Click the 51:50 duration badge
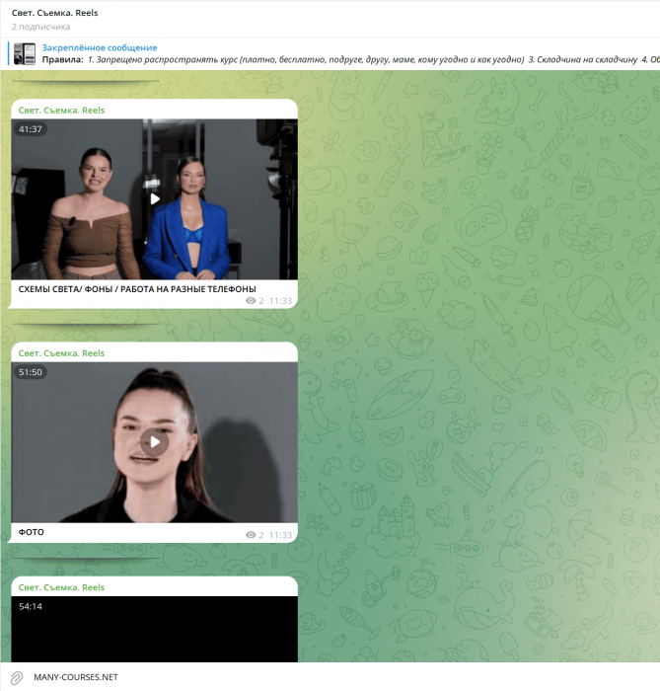660x691 pixels. pyautogui.click(x=31, y=372)
